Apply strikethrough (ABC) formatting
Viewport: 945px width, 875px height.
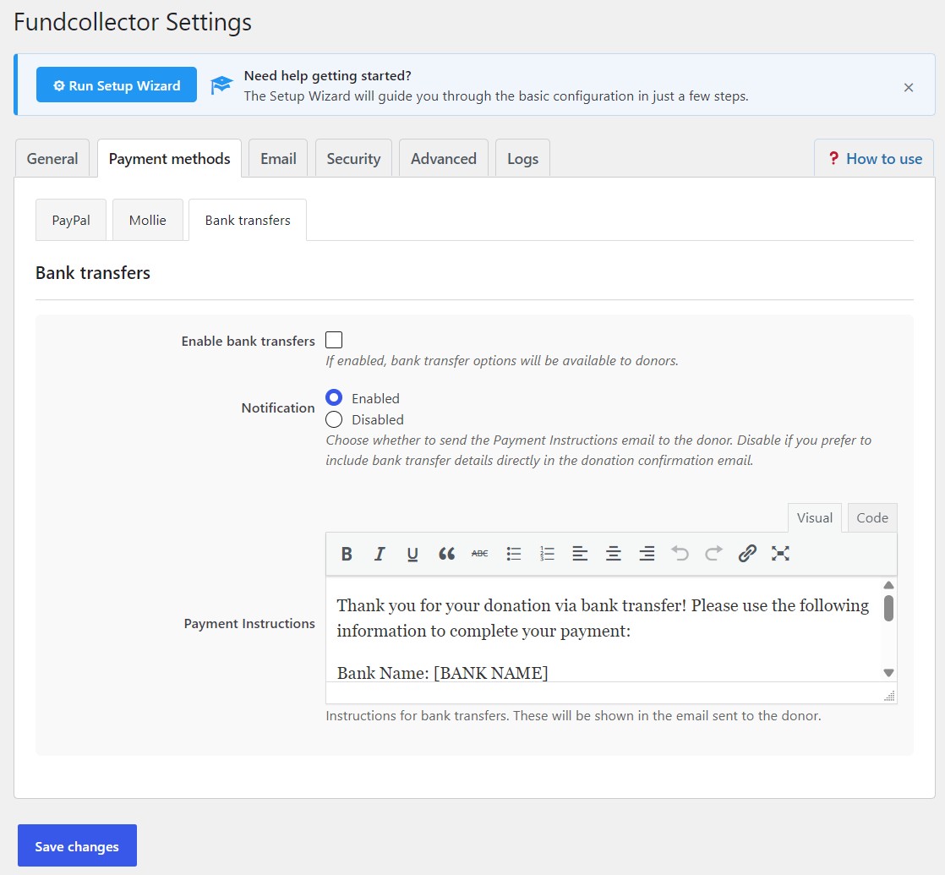[x=480, y=554]
